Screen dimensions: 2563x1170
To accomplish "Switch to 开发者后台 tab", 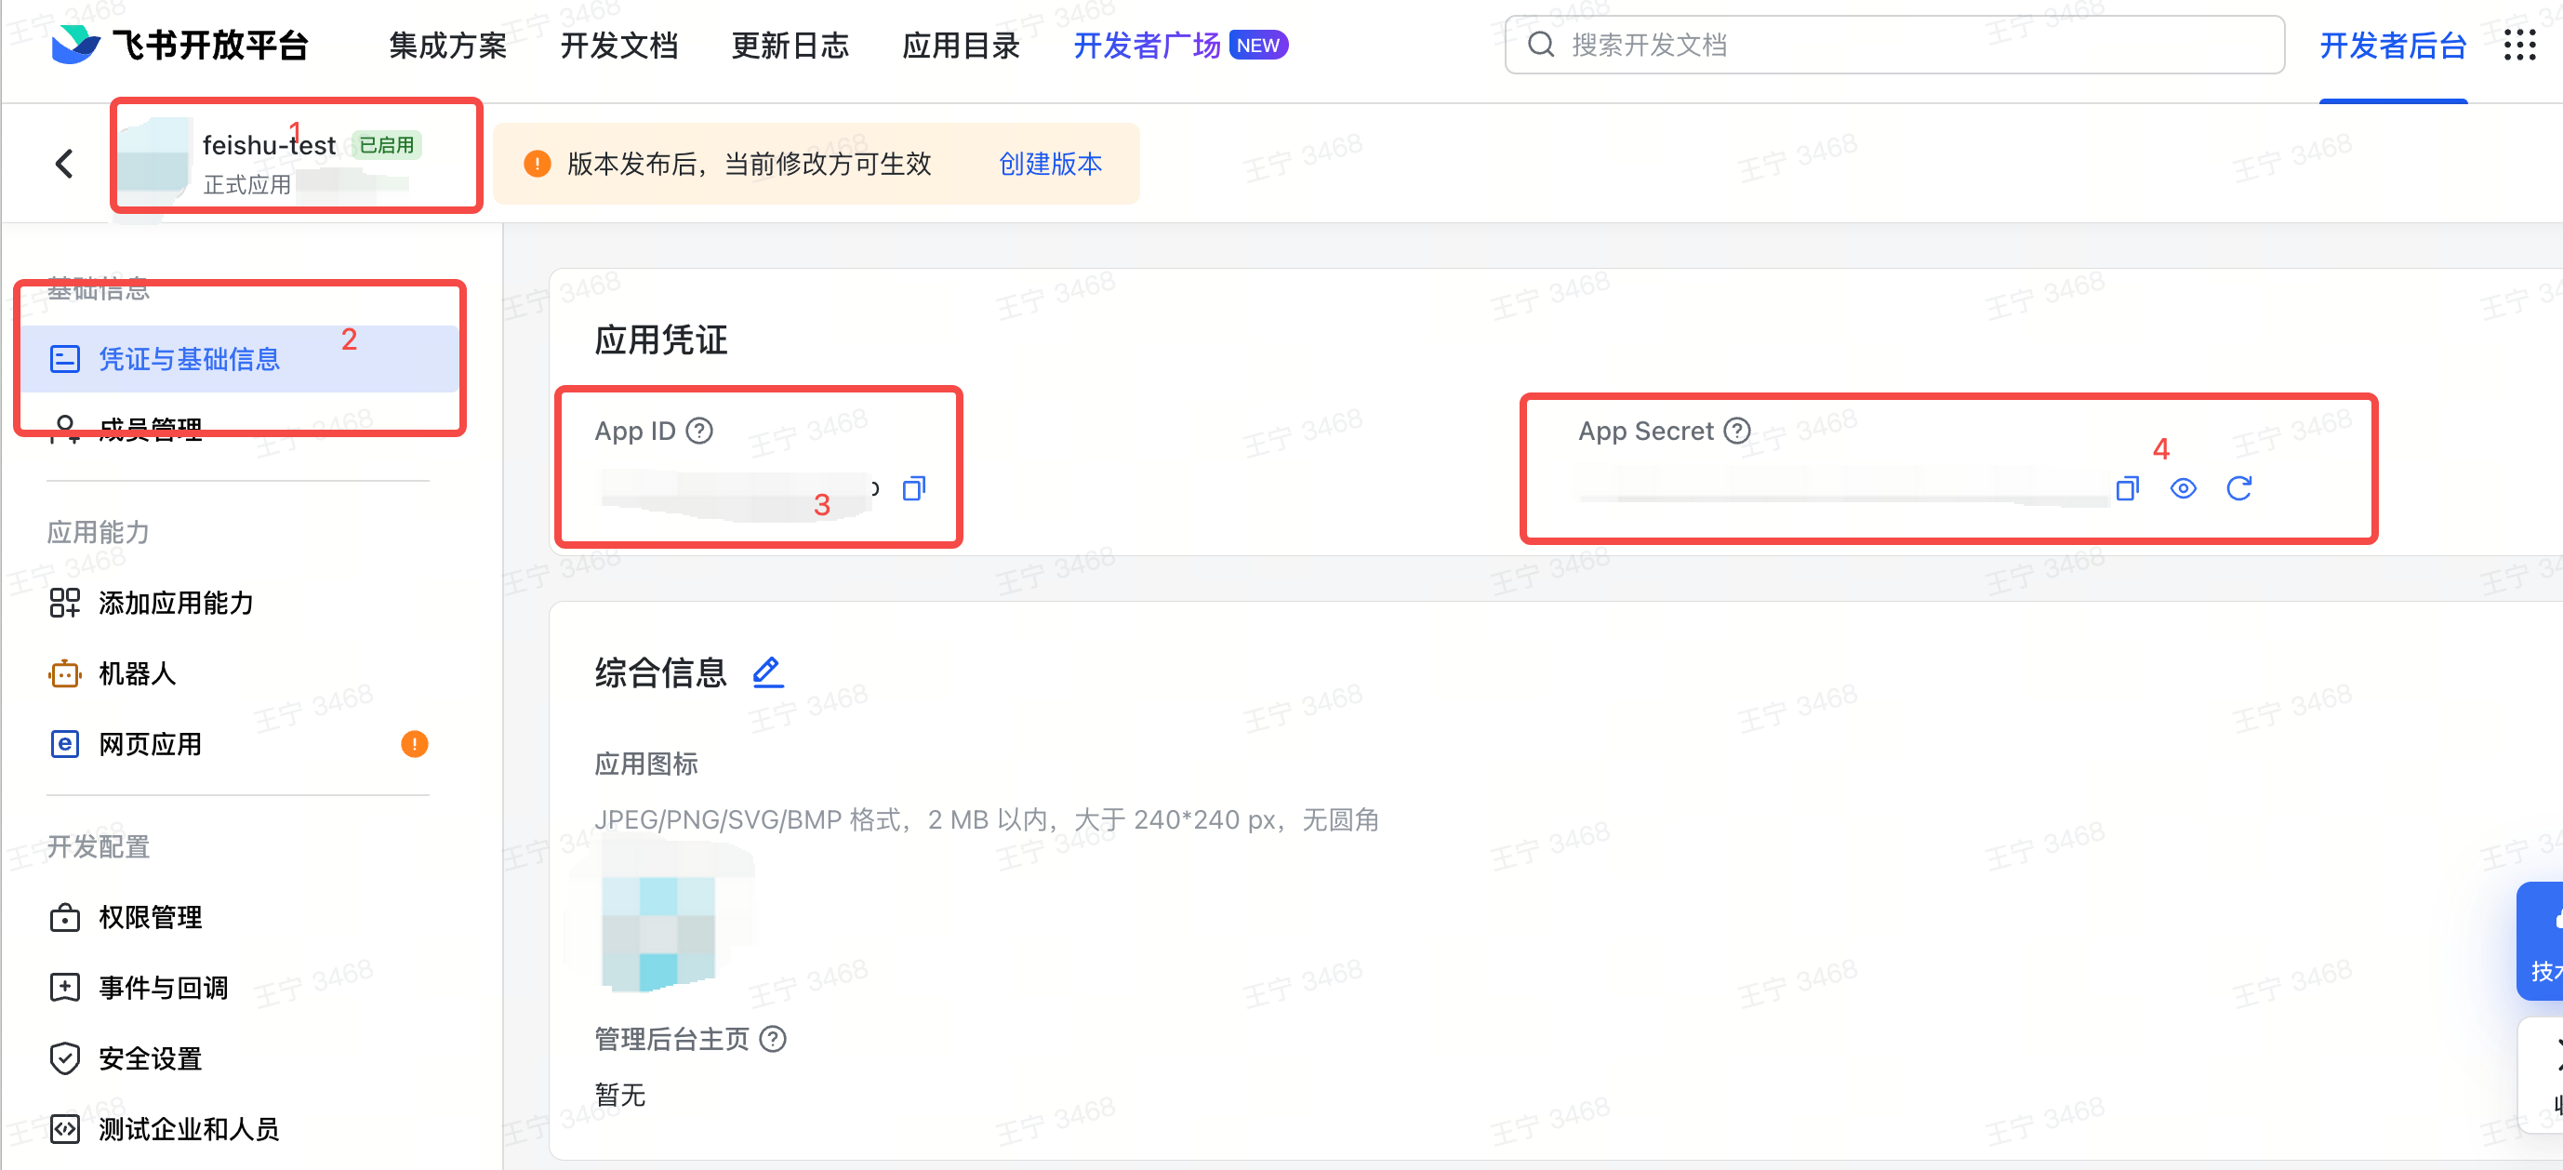I will coord(2393,45).
